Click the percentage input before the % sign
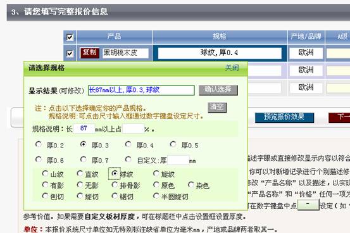The image size is (350, 233). [x=133, y=129]
